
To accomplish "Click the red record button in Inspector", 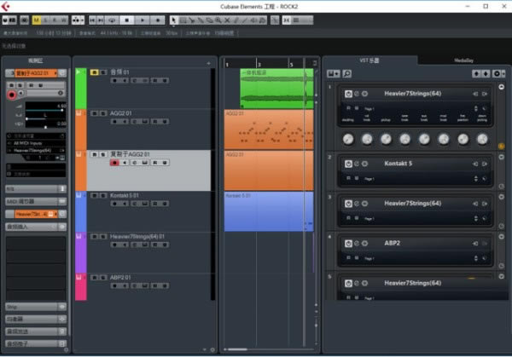I will click(x=12, y=95).
